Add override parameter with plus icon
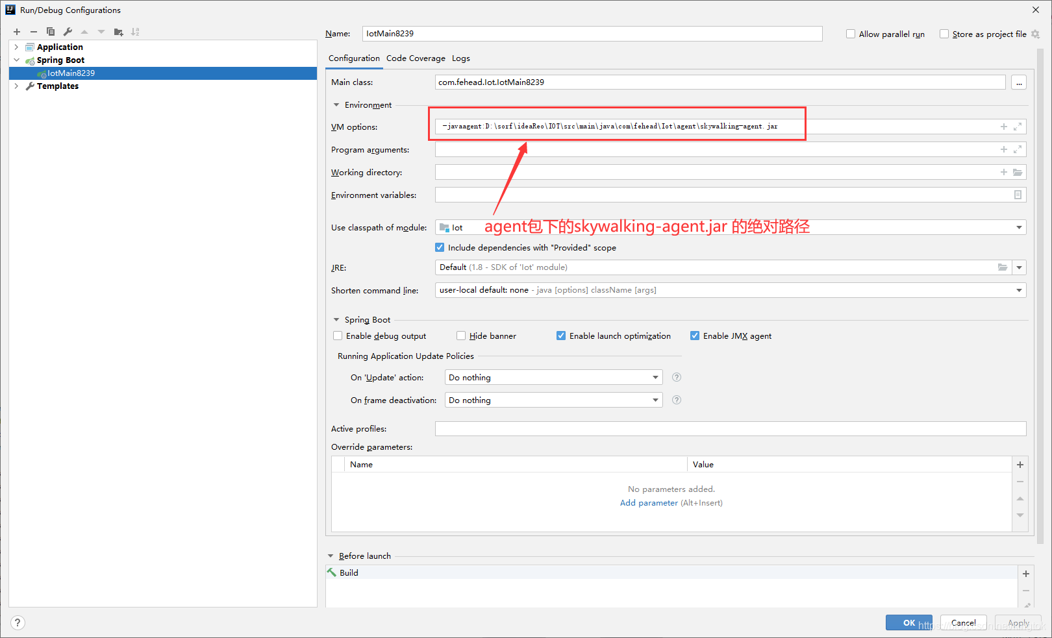1052x638 pixels. [x=1020, y=465]
